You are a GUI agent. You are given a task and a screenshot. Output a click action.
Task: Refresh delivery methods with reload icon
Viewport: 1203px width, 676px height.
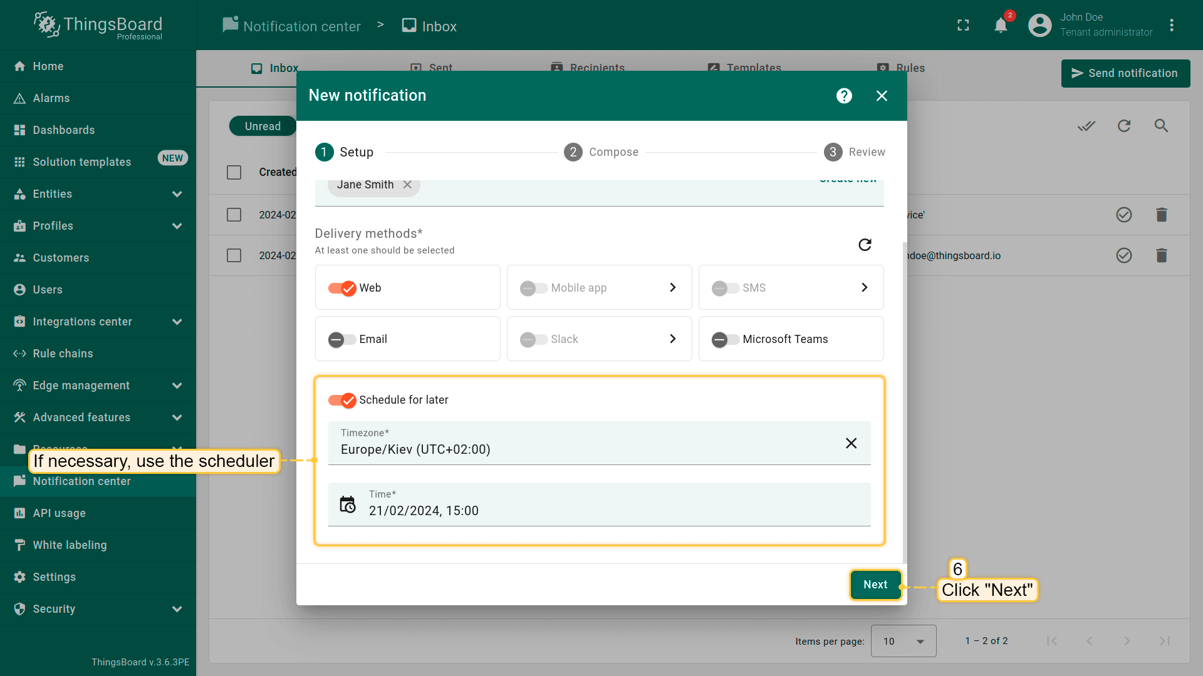coord(865,245)
